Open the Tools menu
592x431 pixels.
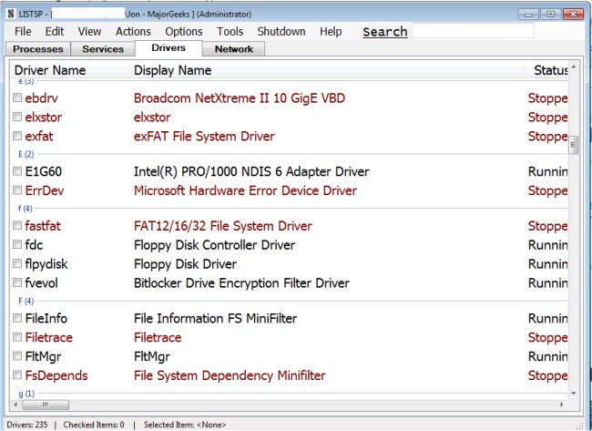click(x=230, y=31)
